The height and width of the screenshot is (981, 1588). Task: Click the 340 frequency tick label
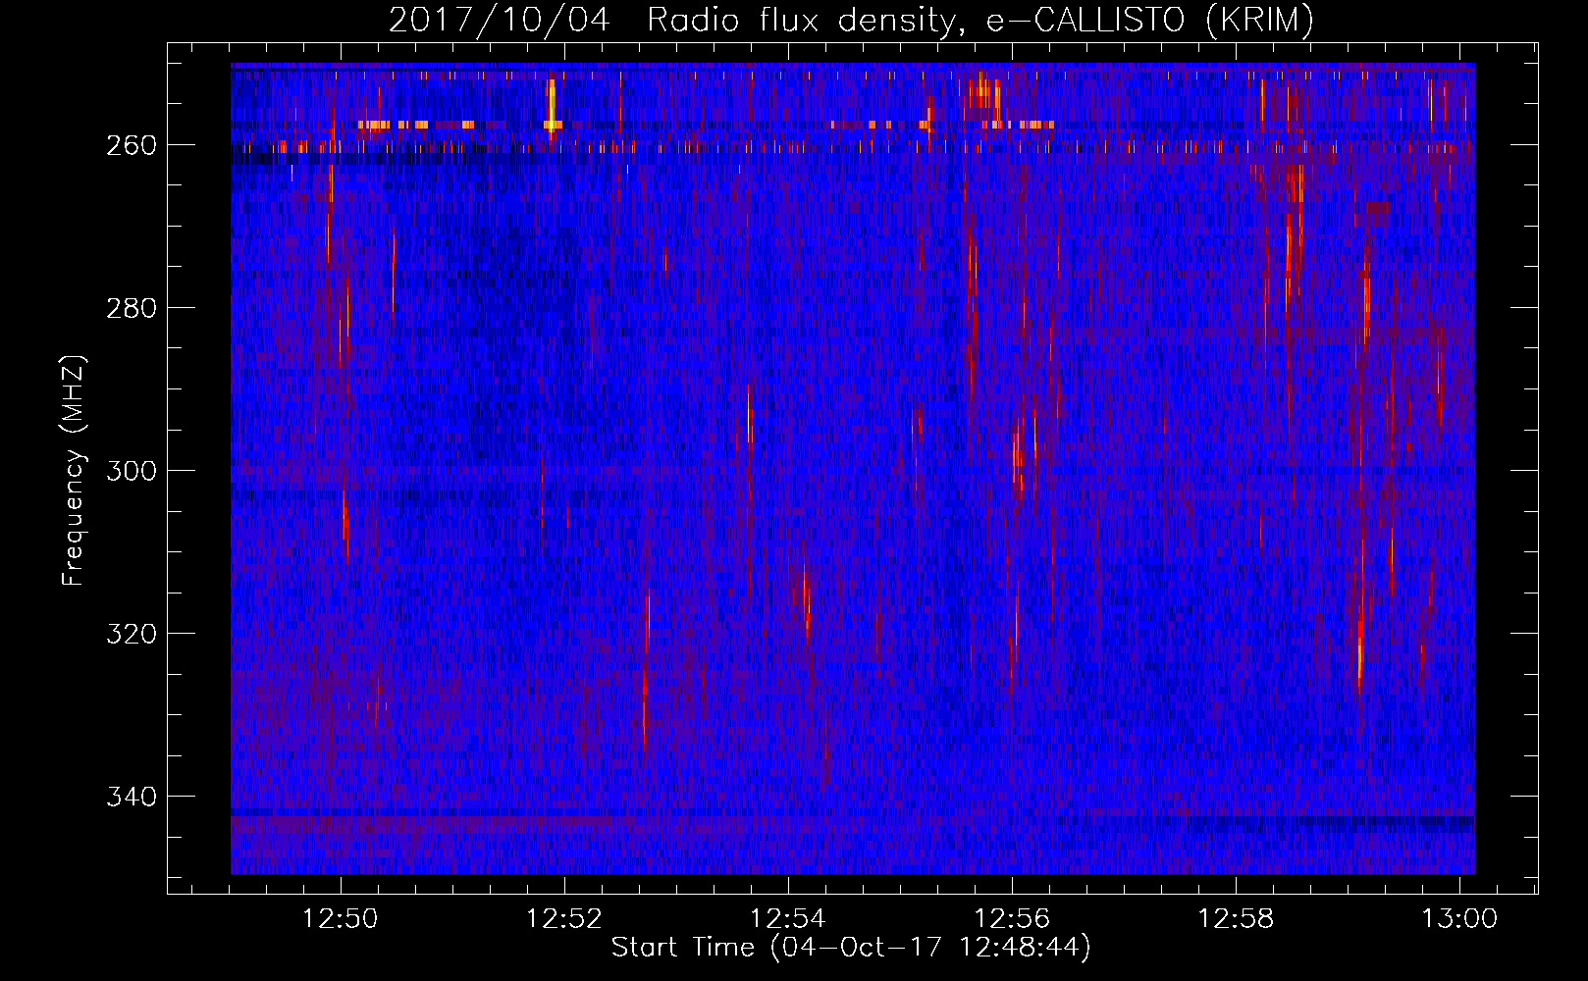132,797
